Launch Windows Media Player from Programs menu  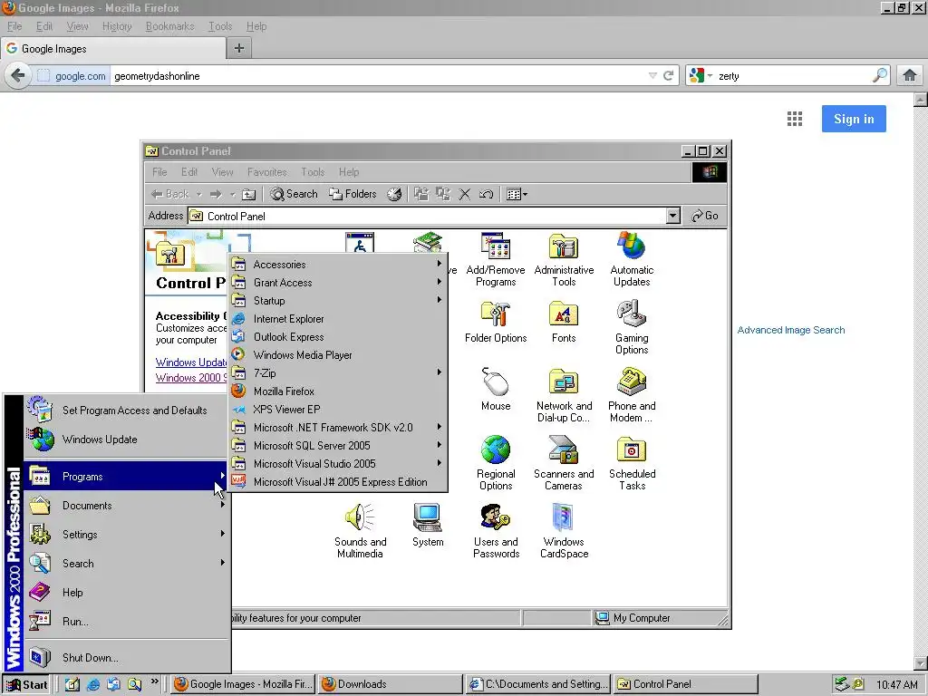(x=337, y=355)
